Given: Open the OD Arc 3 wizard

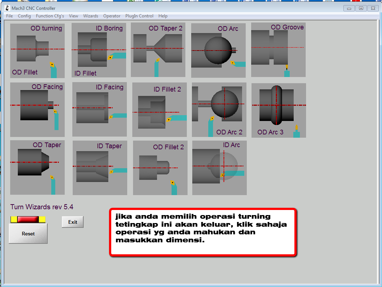Looking at the screenshot, I should point(278,109).
